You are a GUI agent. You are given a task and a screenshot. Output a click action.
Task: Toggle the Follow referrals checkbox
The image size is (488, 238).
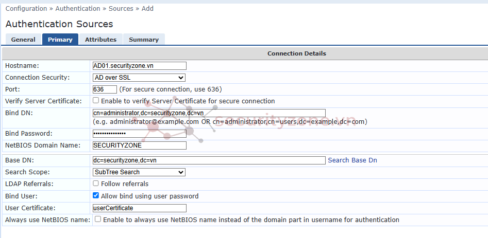(96, 184)
